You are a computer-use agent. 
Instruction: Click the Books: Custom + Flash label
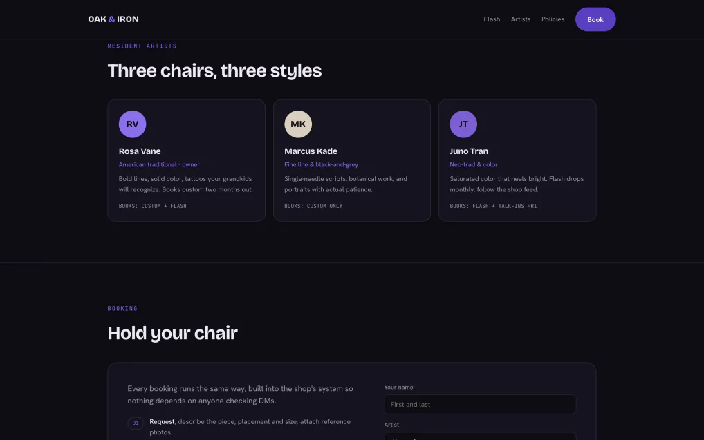point(152,206)
